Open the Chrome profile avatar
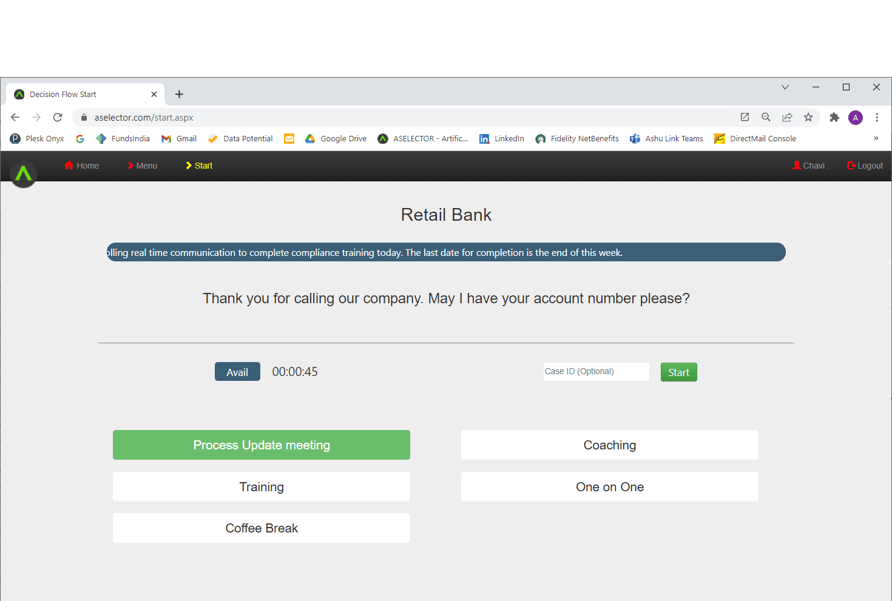Viewport: 892px width, 601px height. pos(856,118)
